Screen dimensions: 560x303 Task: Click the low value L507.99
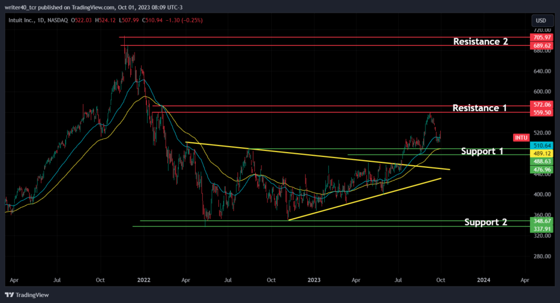(x=129, y=20)
